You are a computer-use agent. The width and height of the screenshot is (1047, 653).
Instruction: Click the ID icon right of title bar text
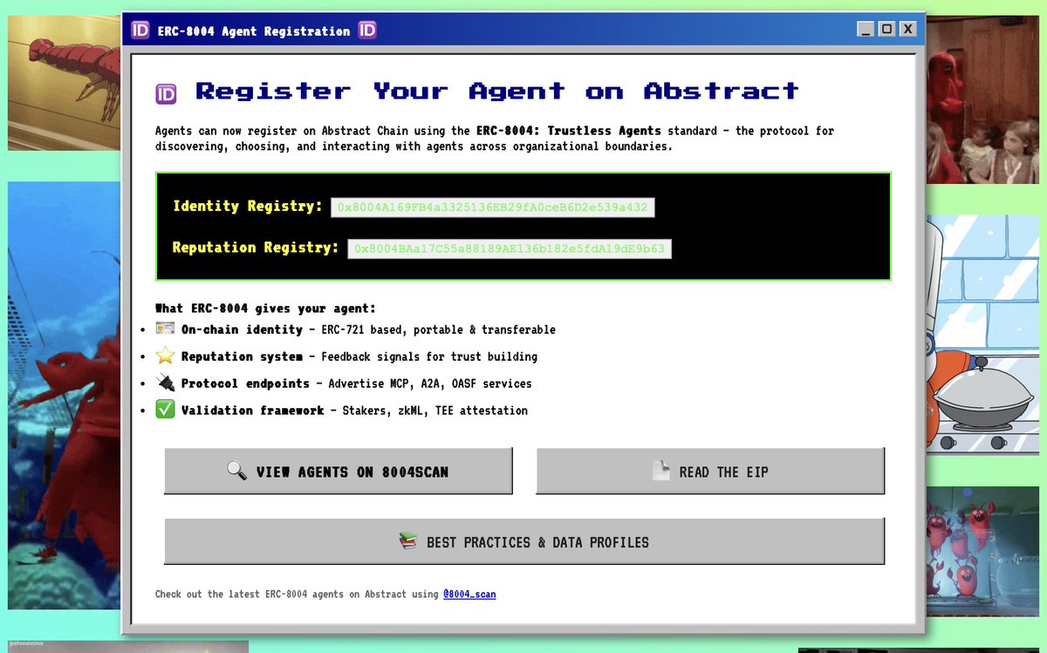(367, 31)
